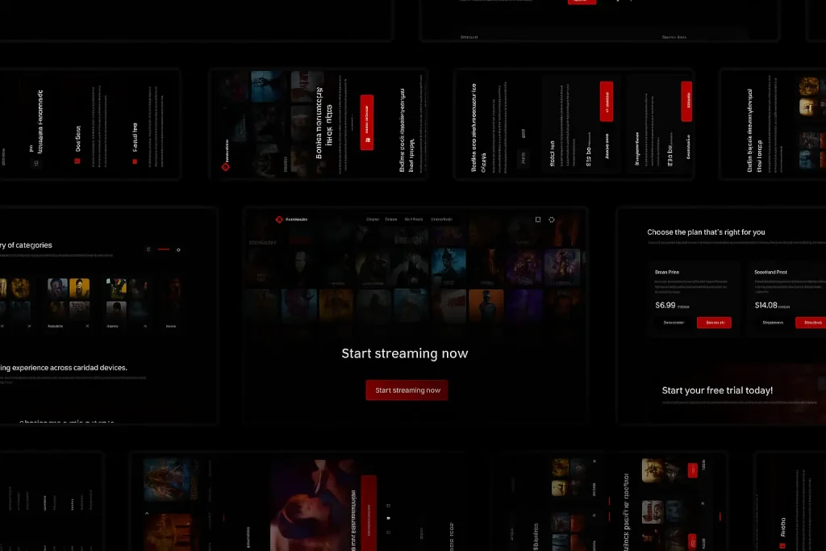The image size is (826, 551).
Task: Click the red button on the $6.99 plan
Action: pyautogui.click(x=714, y=323)
